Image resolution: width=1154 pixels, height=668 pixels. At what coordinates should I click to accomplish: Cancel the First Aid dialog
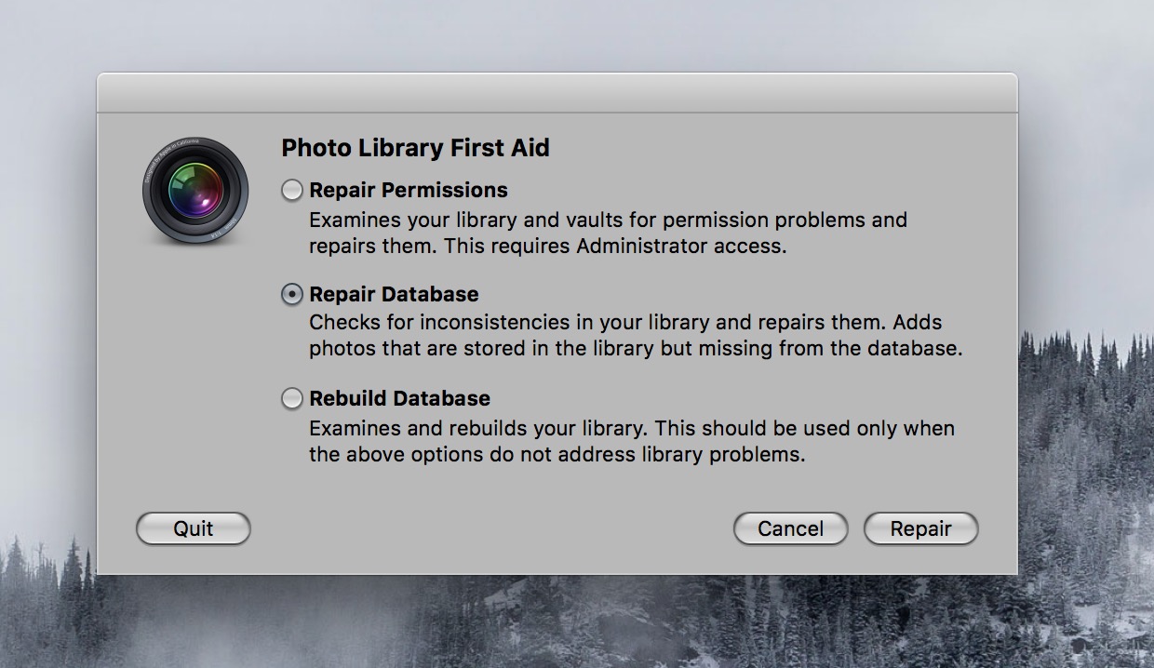point(790,528)
